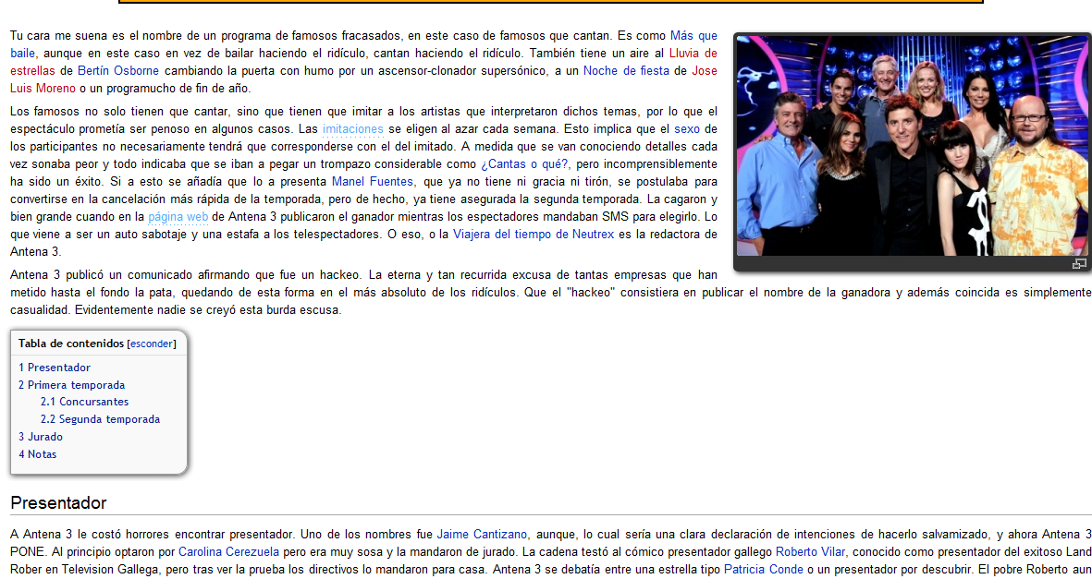
Task: Open '4 Notas' from the contents
Action: (x=37, y=454)
